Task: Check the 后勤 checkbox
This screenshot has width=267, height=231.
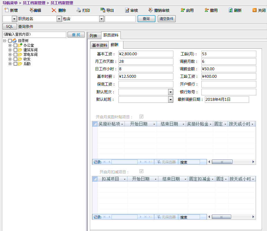Action: (15, 64)
